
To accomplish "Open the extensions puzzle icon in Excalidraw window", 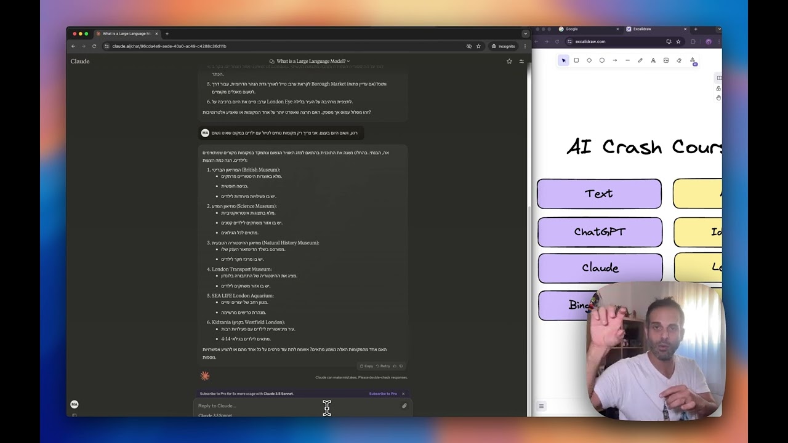I will coord(693,42).
